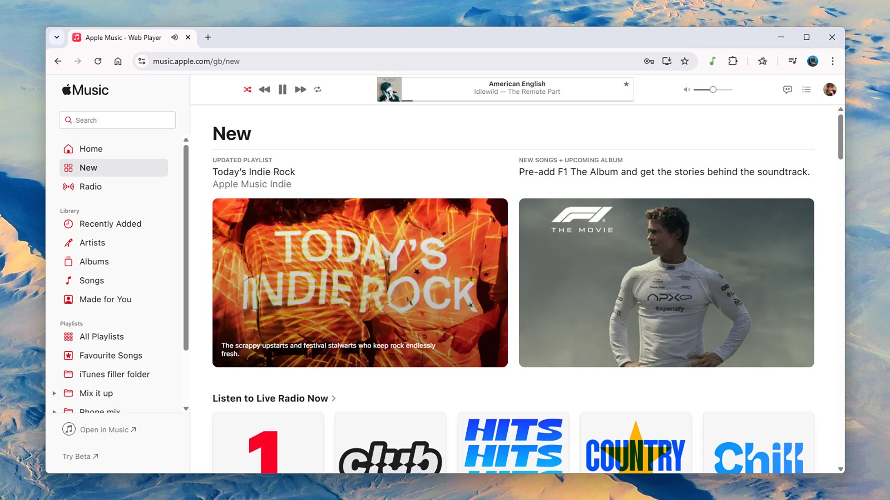890x500 pixels.
Task: Expand the Mix it up playlist folder
Action: [x=54, y=393]
